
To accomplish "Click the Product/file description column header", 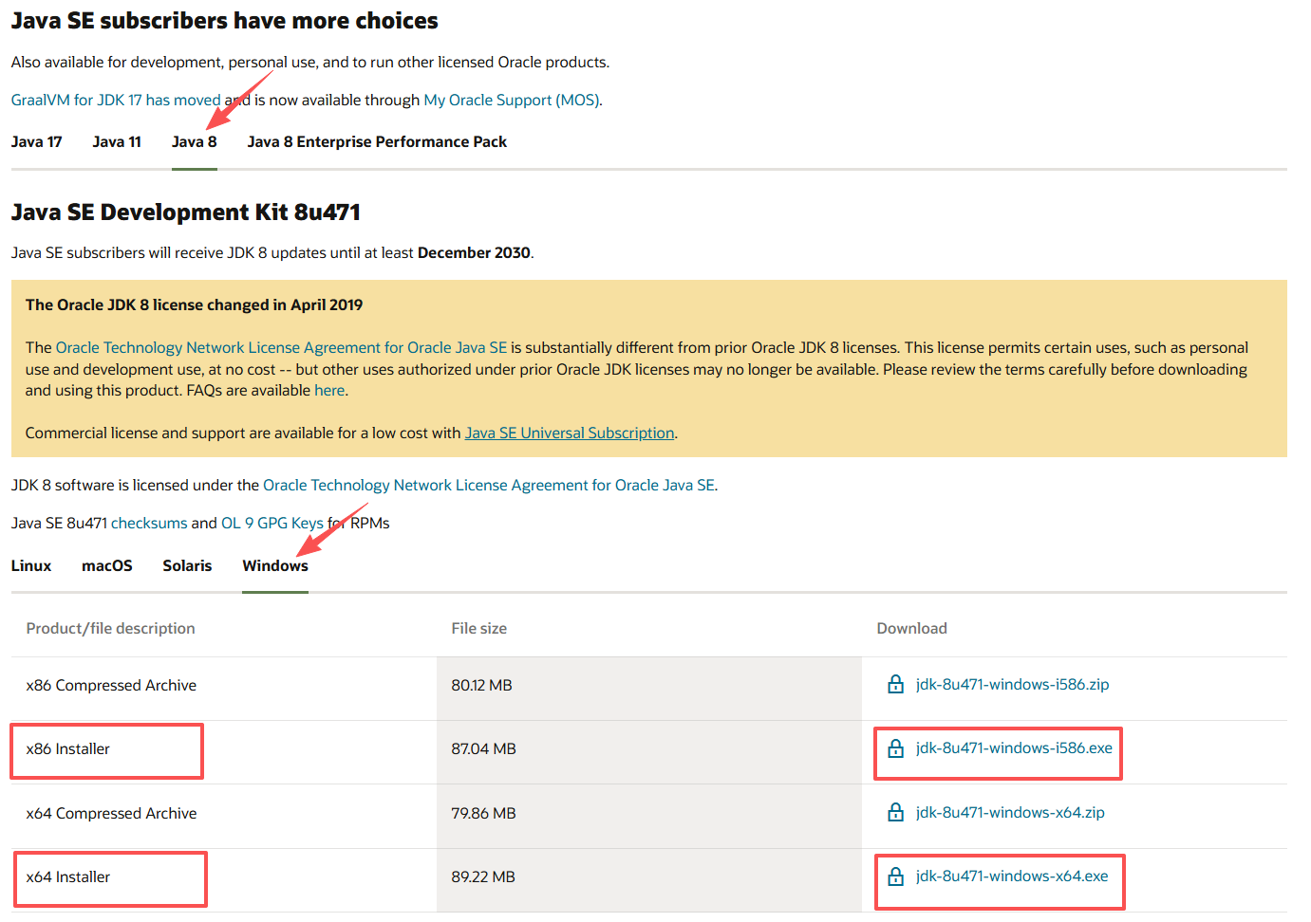I will point(110,628).
